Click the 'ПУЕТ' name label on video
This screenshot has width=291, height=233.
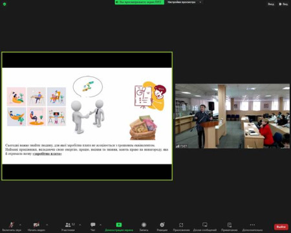tap(184, 146)
